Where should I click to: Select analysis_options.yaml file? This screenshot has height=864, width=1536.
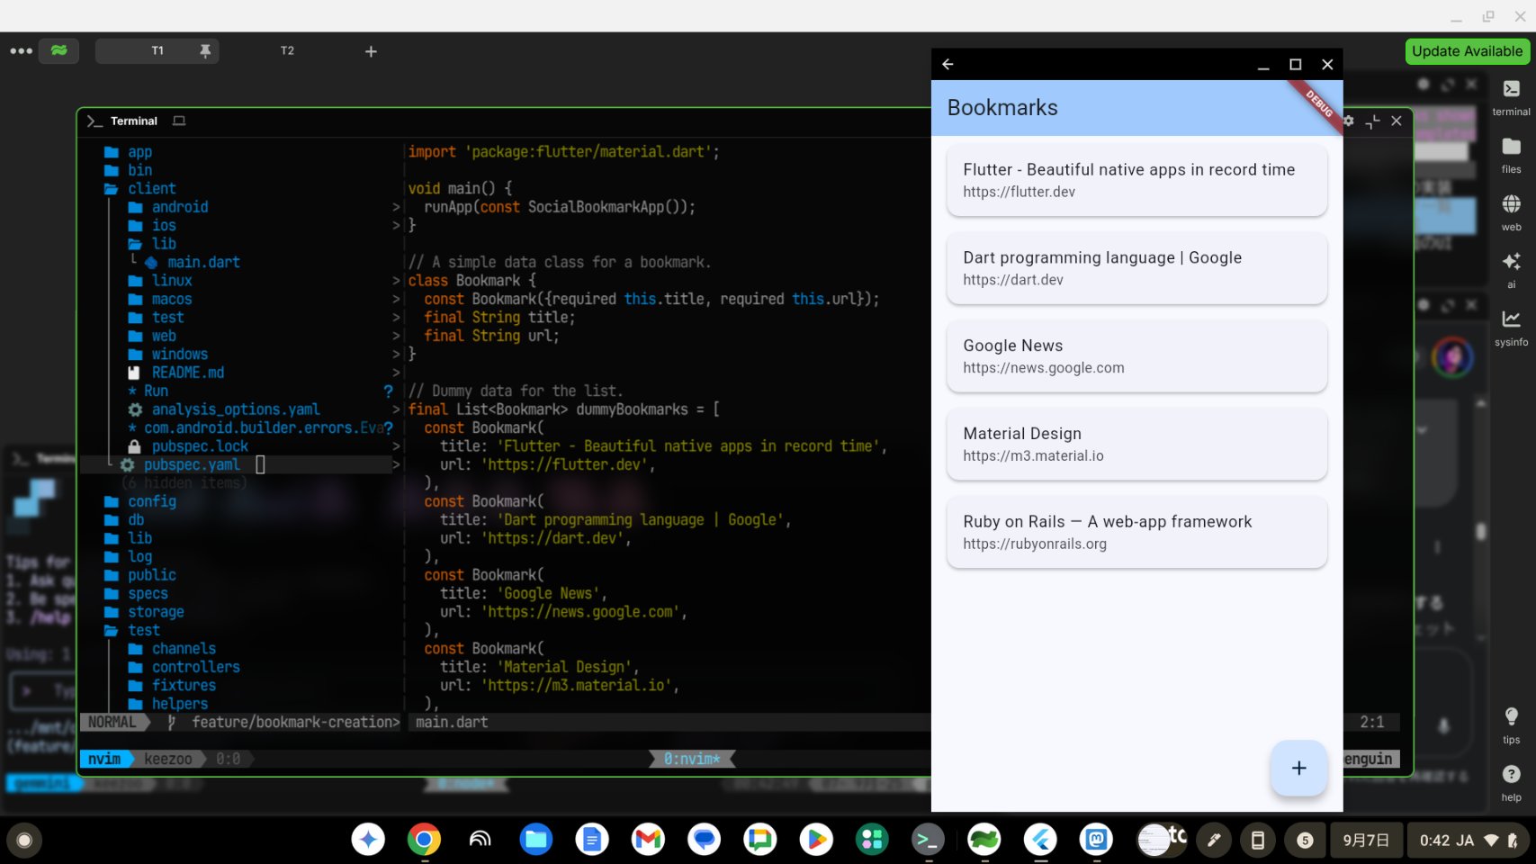pos(224,409)
